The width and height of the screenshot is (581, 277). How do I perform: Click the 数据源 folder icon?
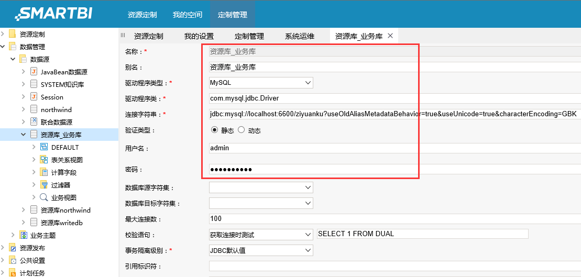[23, 59]
